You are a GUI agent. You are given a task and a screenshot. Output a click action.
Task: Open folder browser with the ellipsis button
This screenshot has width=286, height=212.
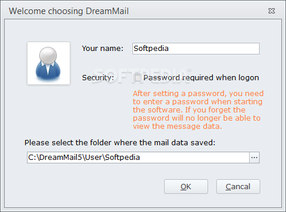tap(254, 158)
